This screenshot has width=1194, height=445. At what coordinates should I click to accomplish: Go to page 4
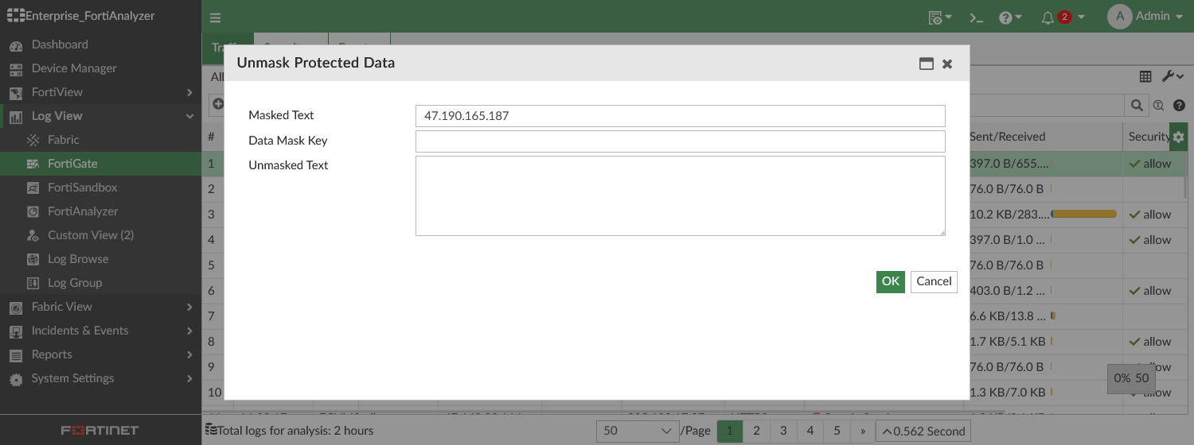pyautogui.click(x=810, y=431)
